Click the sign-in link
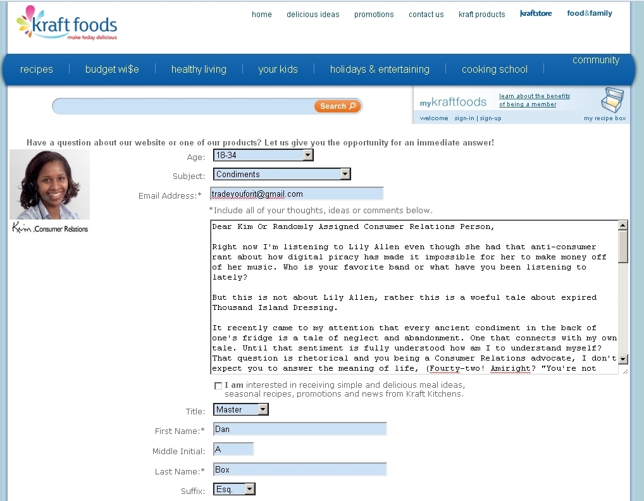This screenshot has height=501, width=644. click(x=464, y=118)
